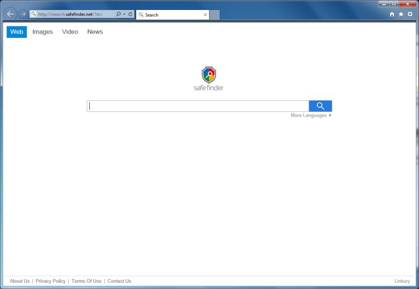Open the Terms Of Use link
This screenshot has width=419, height=289.
86,281
